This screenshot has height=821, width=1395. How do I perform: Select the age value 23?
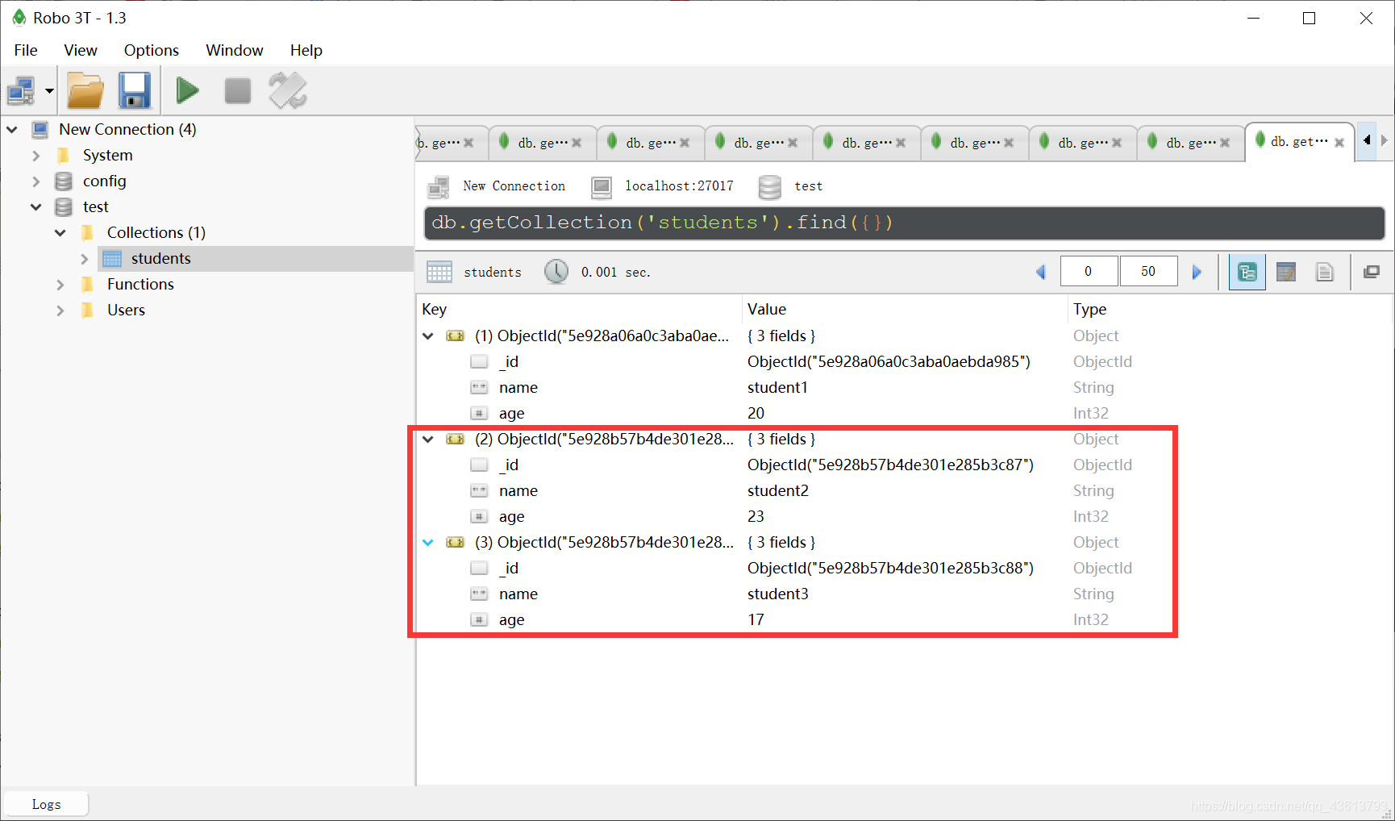click(x=756, y=516)
